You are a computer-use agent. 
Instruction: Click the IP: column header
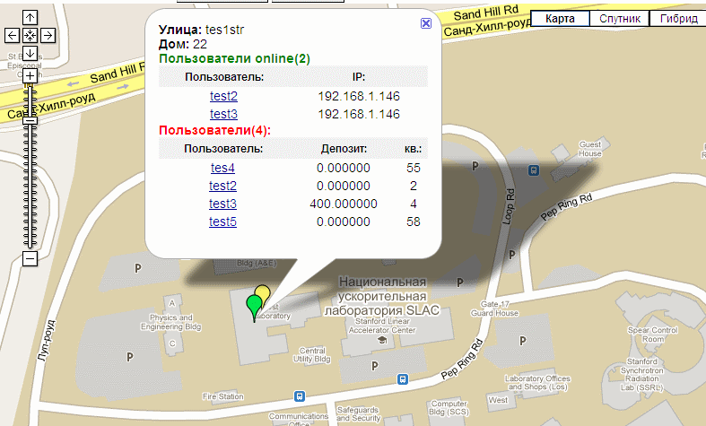359,76
